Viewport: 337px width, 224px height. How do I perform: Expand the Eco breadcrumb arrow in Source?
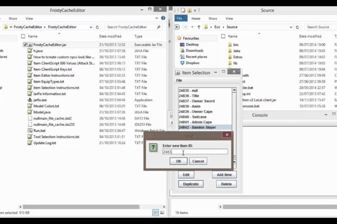[223, 27]
